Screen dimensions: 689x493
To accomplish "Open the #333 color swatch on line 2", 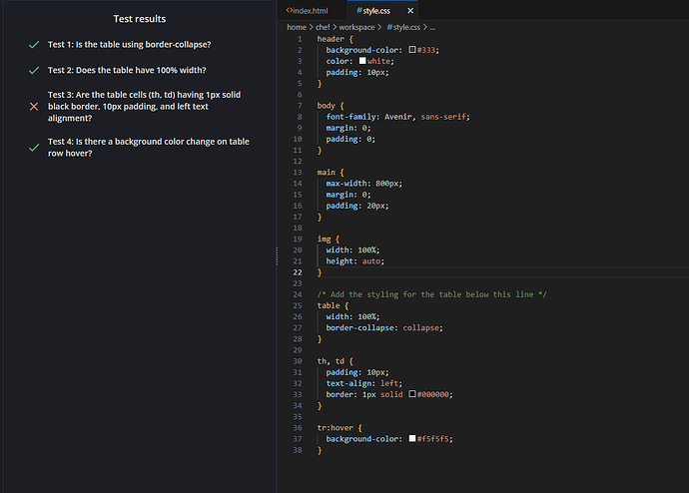I will [412, 50].
